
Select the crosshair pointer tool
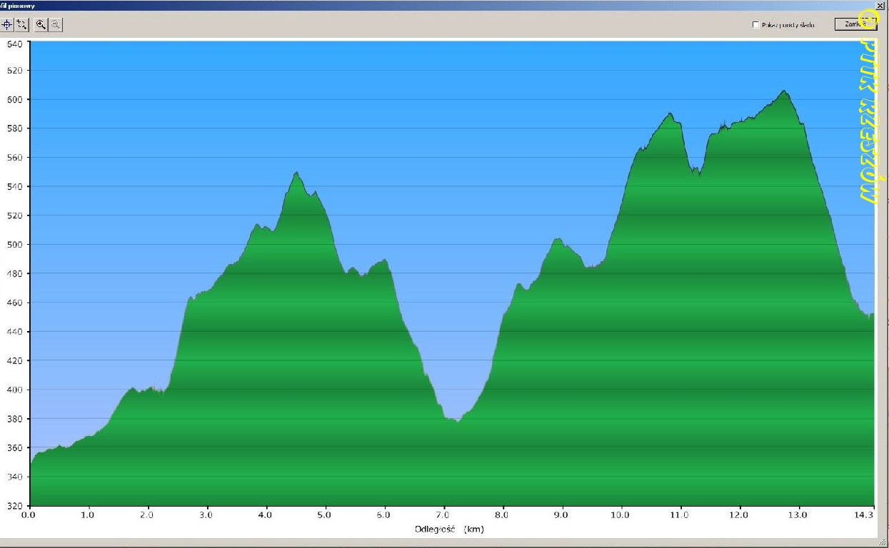point(6,24)
